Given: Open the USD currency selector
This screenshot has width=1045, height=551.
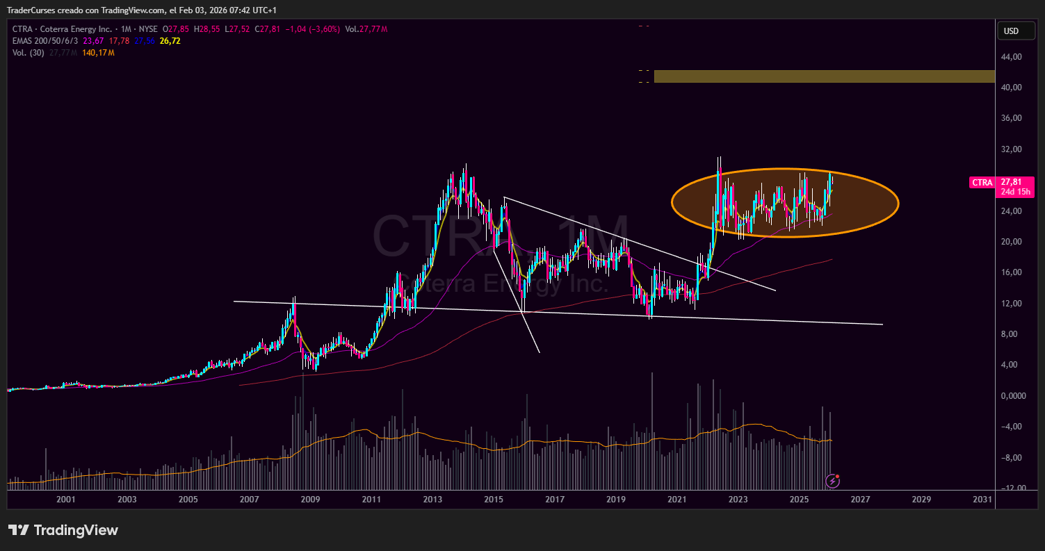Looking at the screenshot, I should point(1011,31).
